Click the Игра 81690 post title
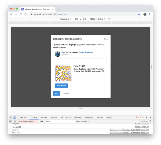161x145 pixels. (x=79, y=66)
